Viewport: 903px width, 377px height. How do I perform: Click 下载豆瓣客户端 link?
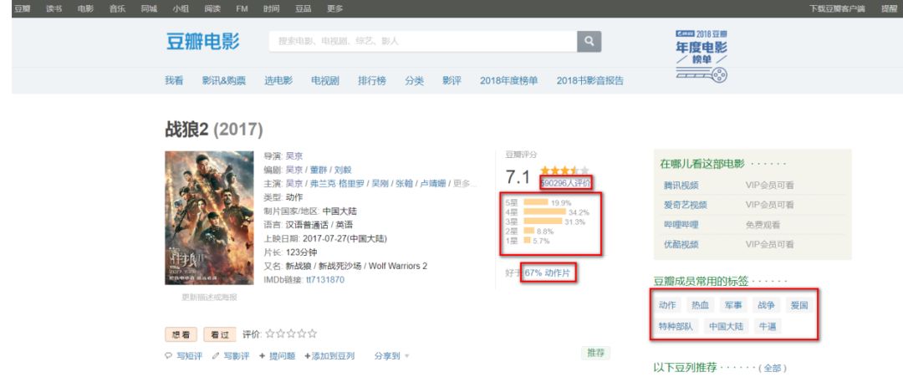[837, 8]
